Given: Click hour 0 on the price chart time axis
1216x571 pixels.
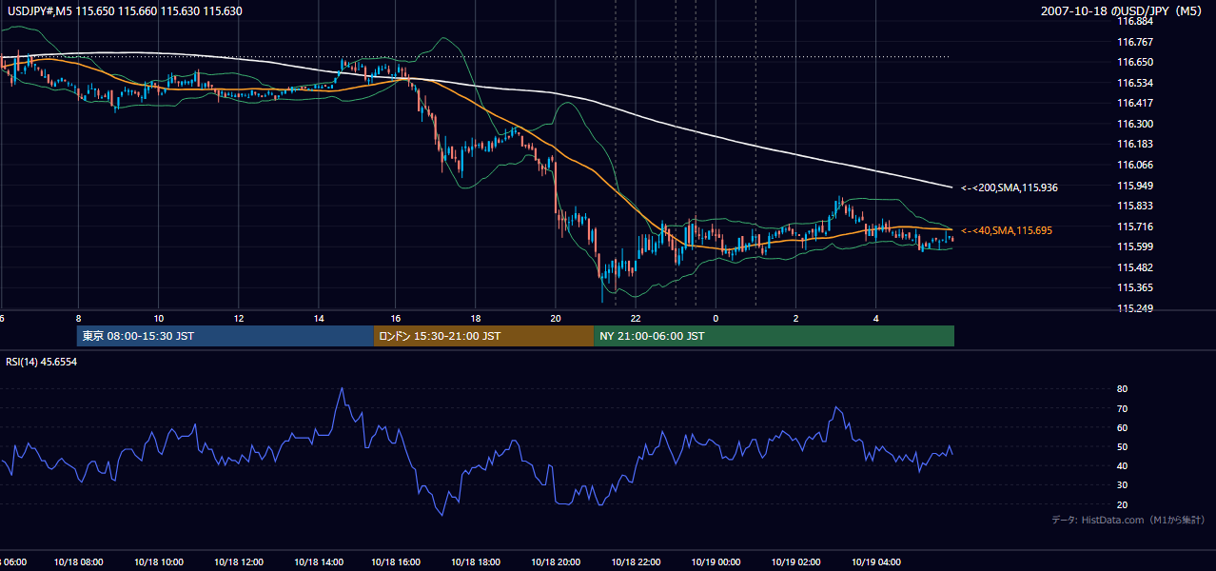Looking at the screenshot, I should 716,319.
